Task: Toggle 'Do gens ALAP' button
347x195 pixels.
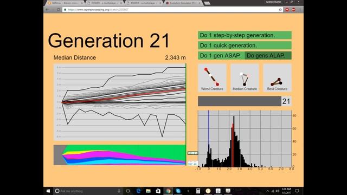Action: [x=268, y=55]
